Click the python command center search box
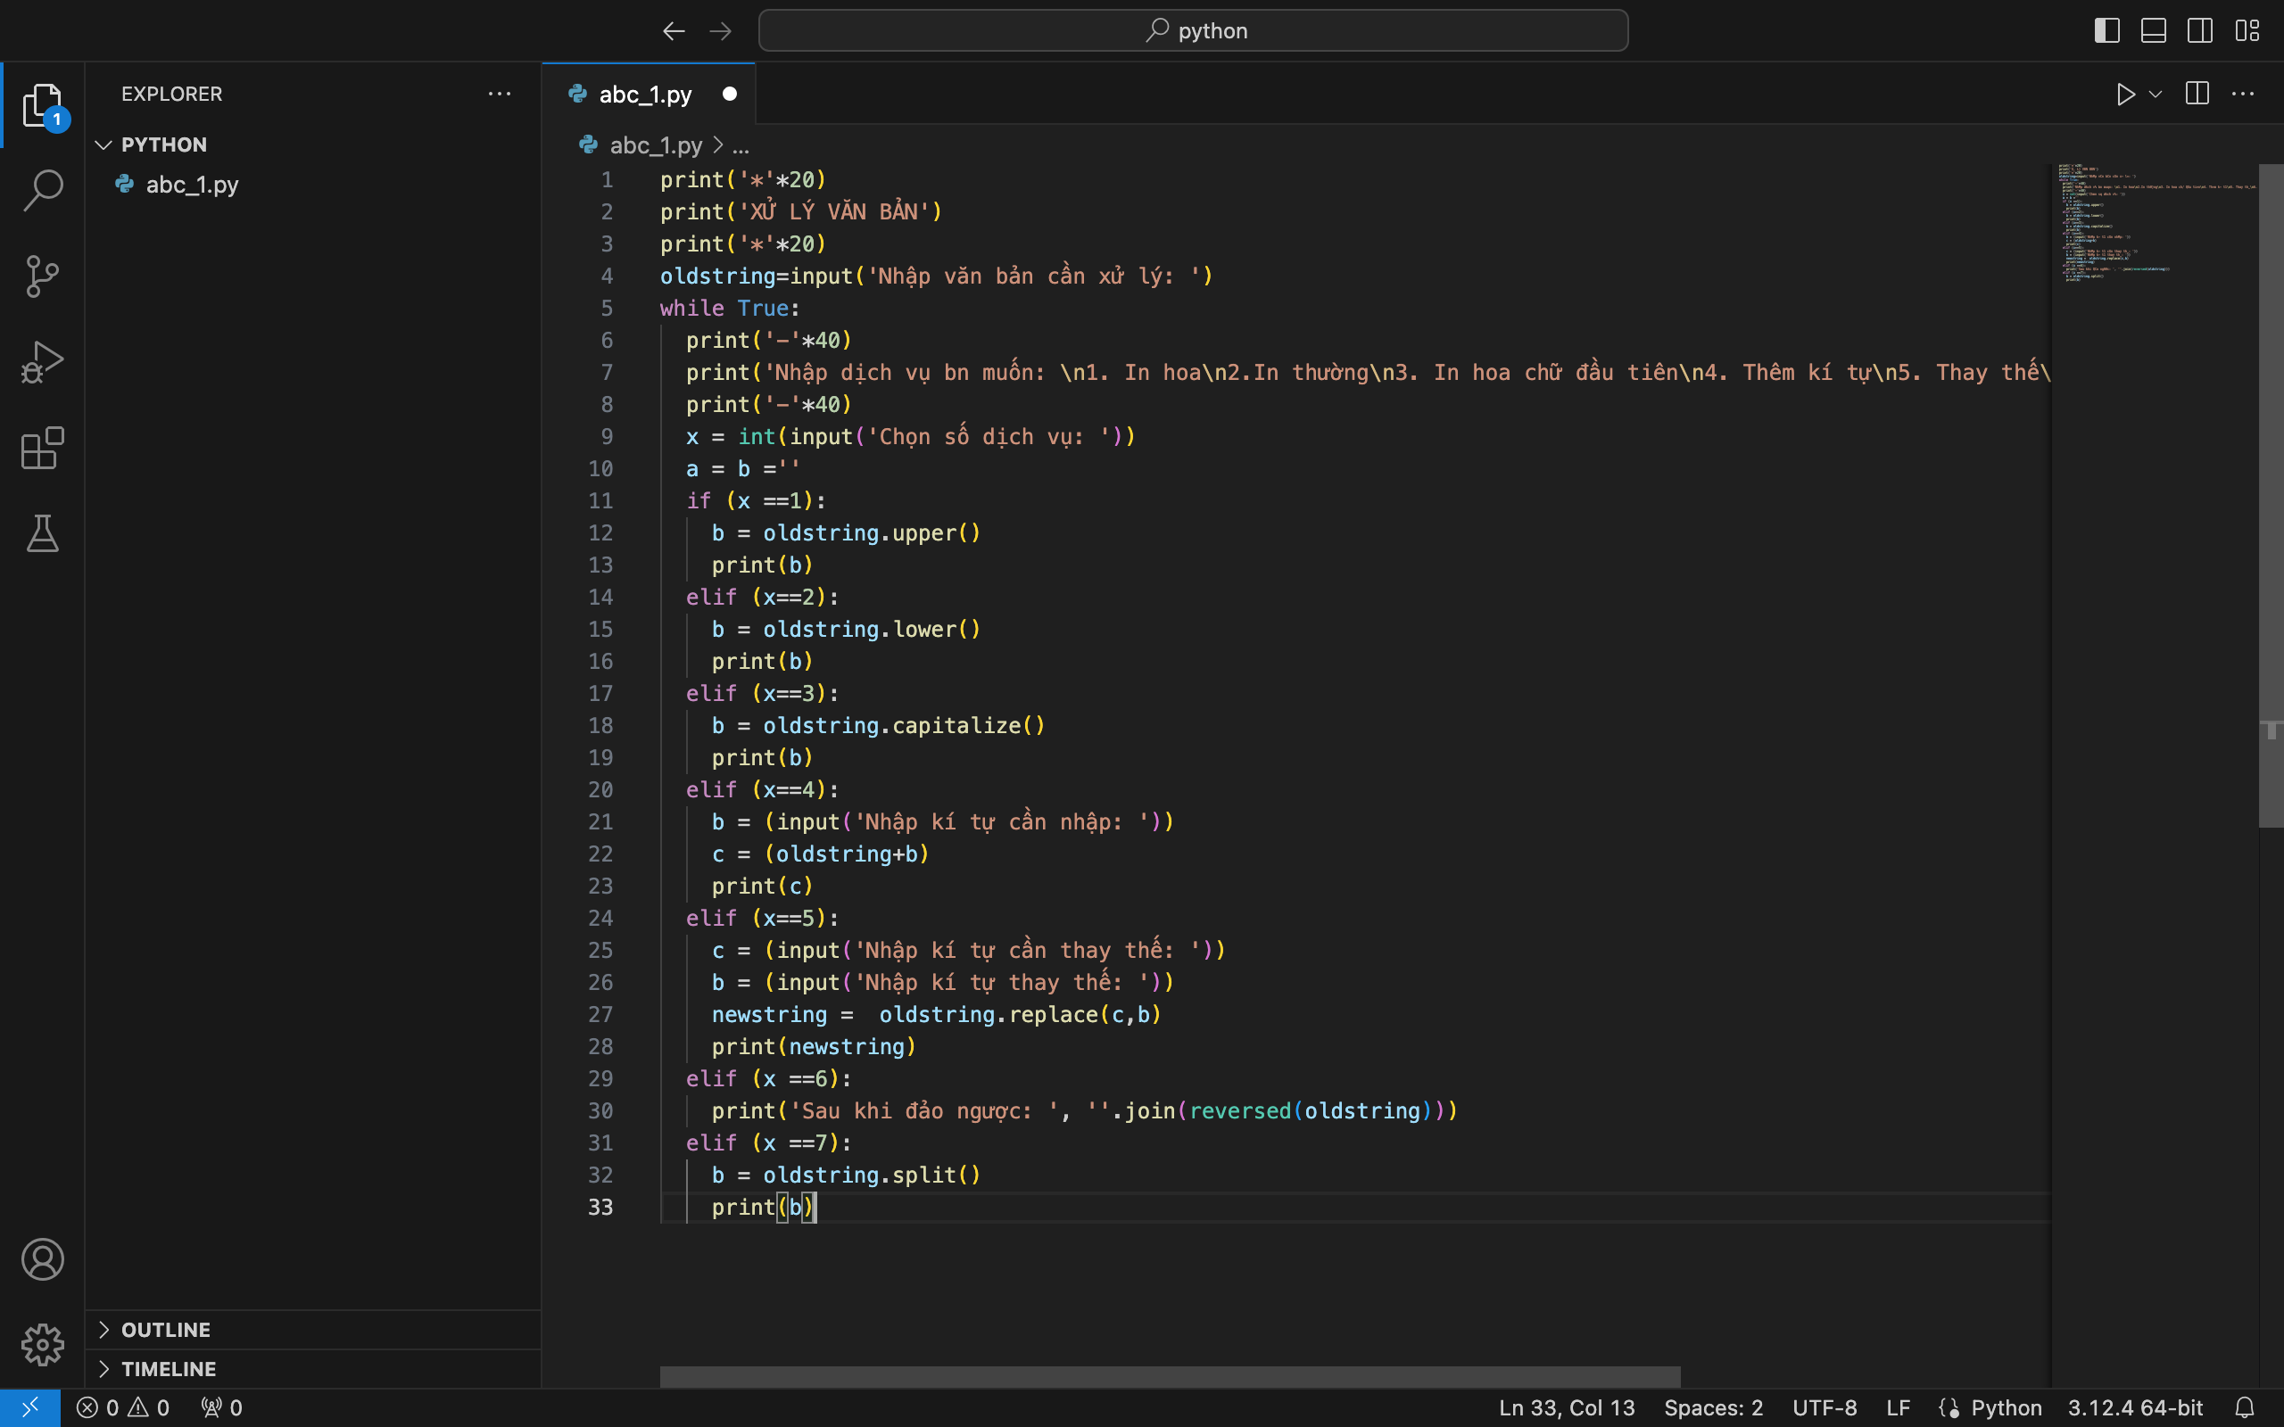The width and height of the screenshot is (2284, 1427). [x=1193, y=31]
